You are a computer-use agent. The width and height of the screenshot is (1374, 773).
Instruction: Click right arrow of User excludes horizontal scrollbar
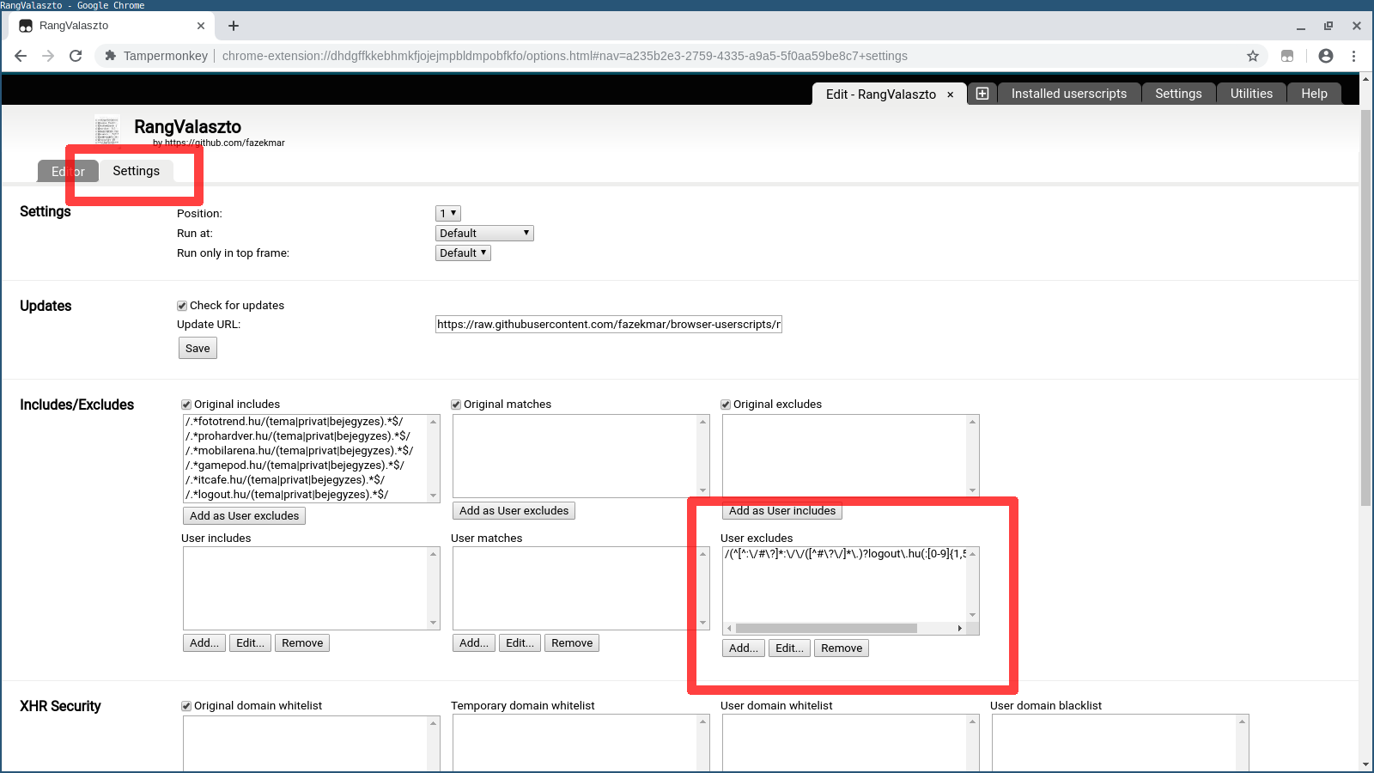coord(960,628)
